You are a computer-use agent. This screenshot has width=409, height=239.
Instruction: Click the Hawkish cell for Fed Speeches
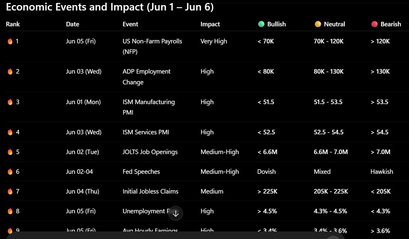pyautogui.click(x=382, y=172)
